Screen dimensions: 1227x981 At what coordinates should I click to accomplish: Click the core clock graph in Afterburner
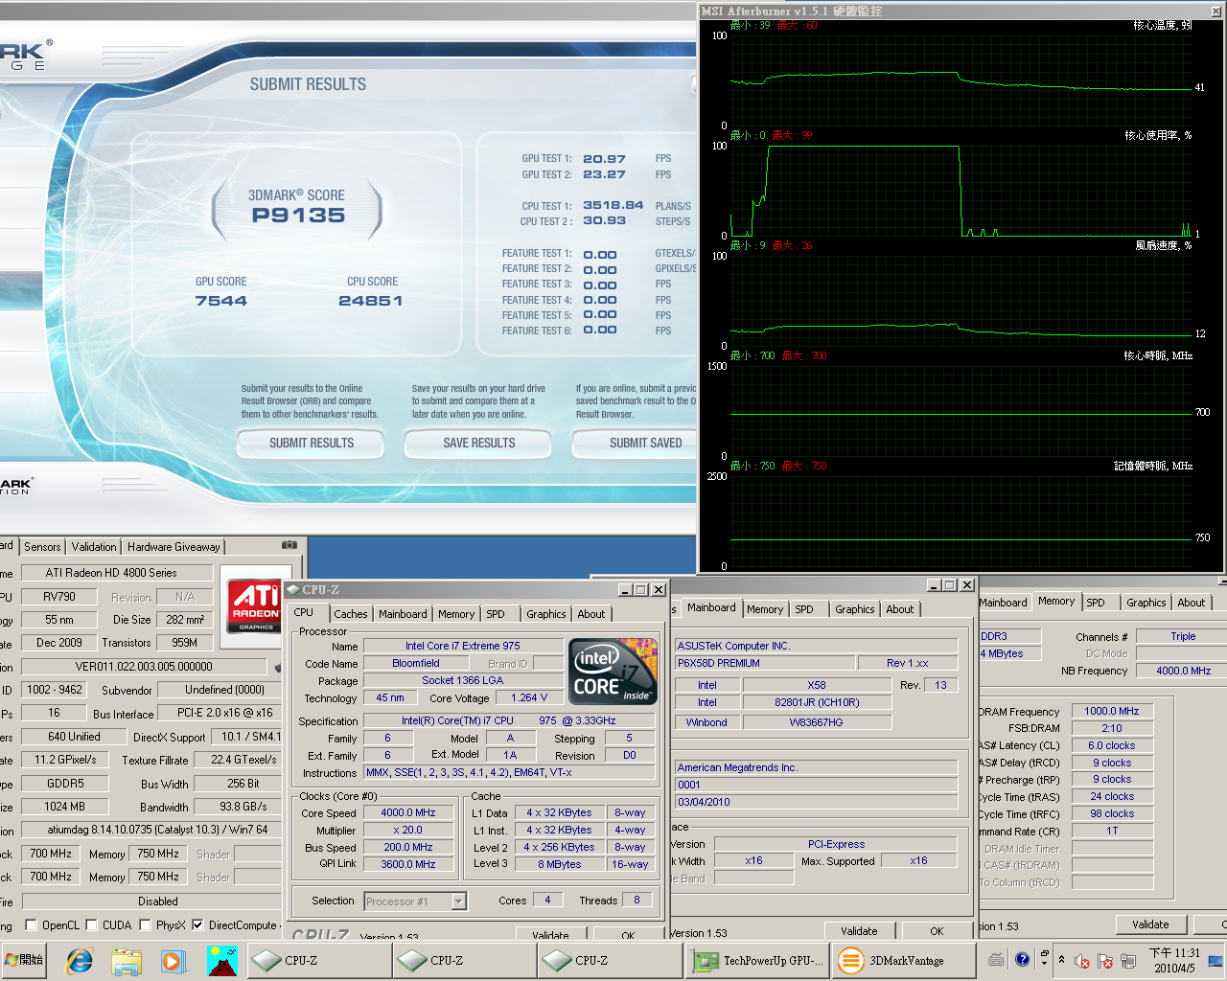tap(961, 411)
